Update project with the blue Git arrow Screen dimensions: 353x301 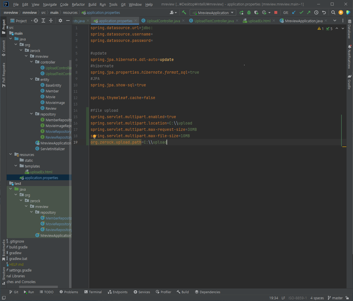click(294, 12)
